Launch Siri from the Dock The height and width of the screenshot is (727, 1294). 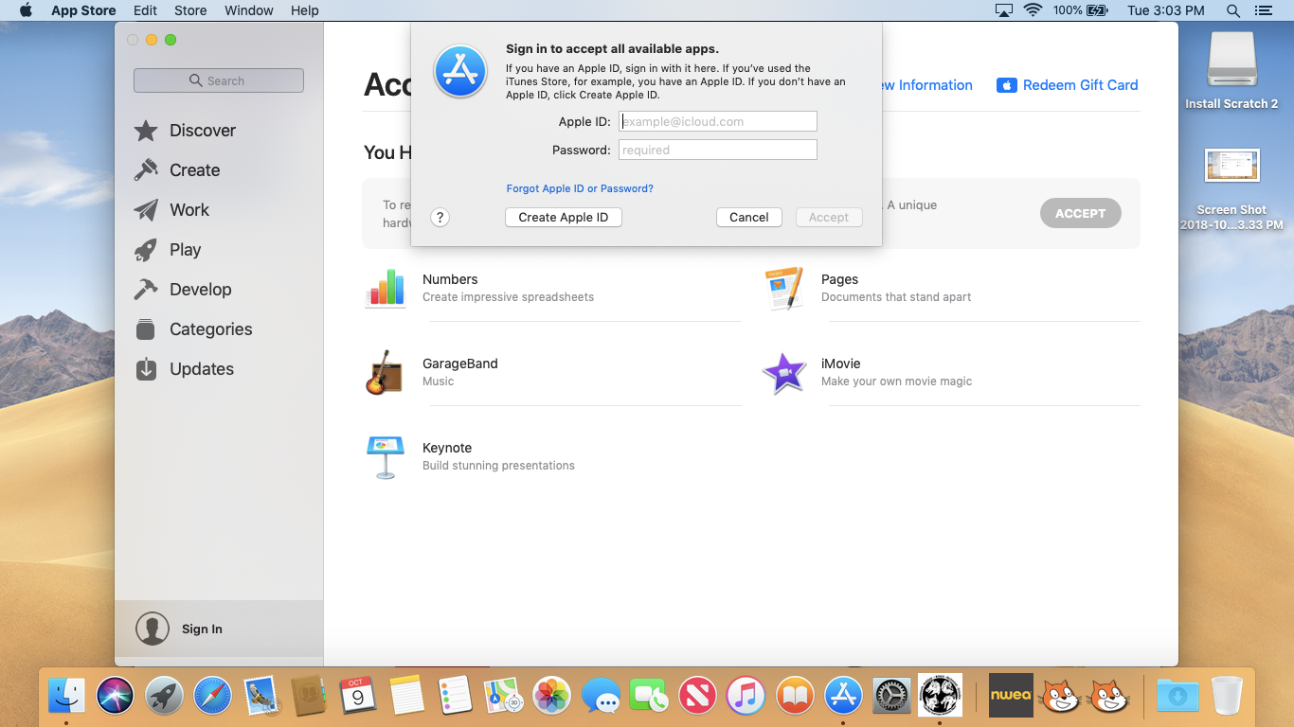point(116,698)
